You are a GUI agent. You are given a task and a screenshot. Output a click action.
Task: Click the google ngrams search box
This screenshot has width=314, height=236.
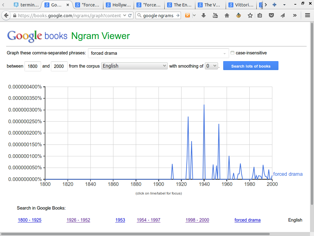pos(158,15)
